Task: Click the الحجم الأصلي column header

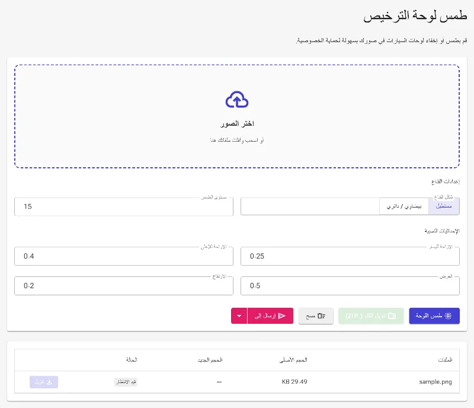Action: pos(293,359)
